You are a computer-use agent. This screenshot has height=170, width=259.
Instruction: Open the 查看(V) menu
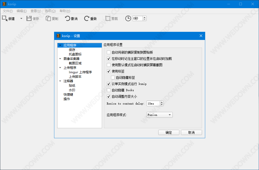36,11
